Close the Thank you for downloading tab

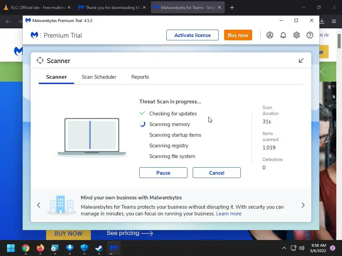pos(144,8)
